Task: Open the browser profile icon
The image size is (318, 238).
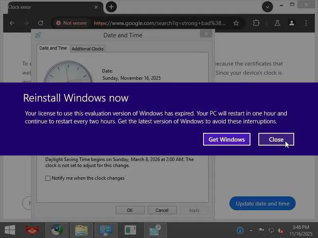Action: tap(292, 23)
